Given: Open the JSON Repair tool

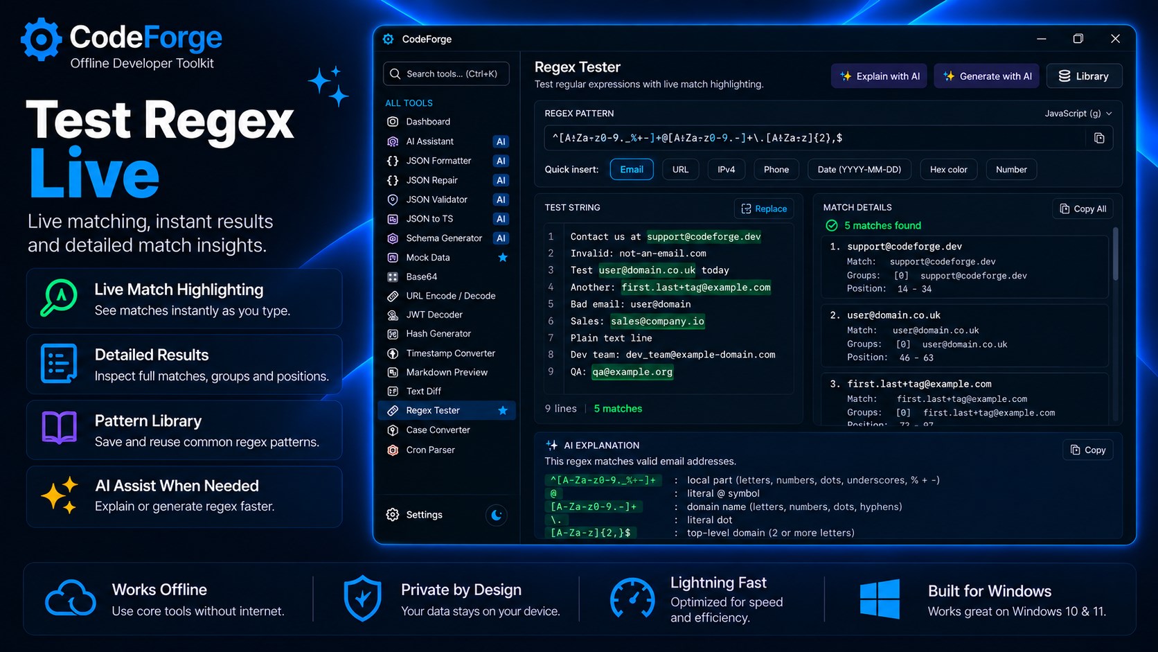Looking at the screenshot, I should 447,180.
